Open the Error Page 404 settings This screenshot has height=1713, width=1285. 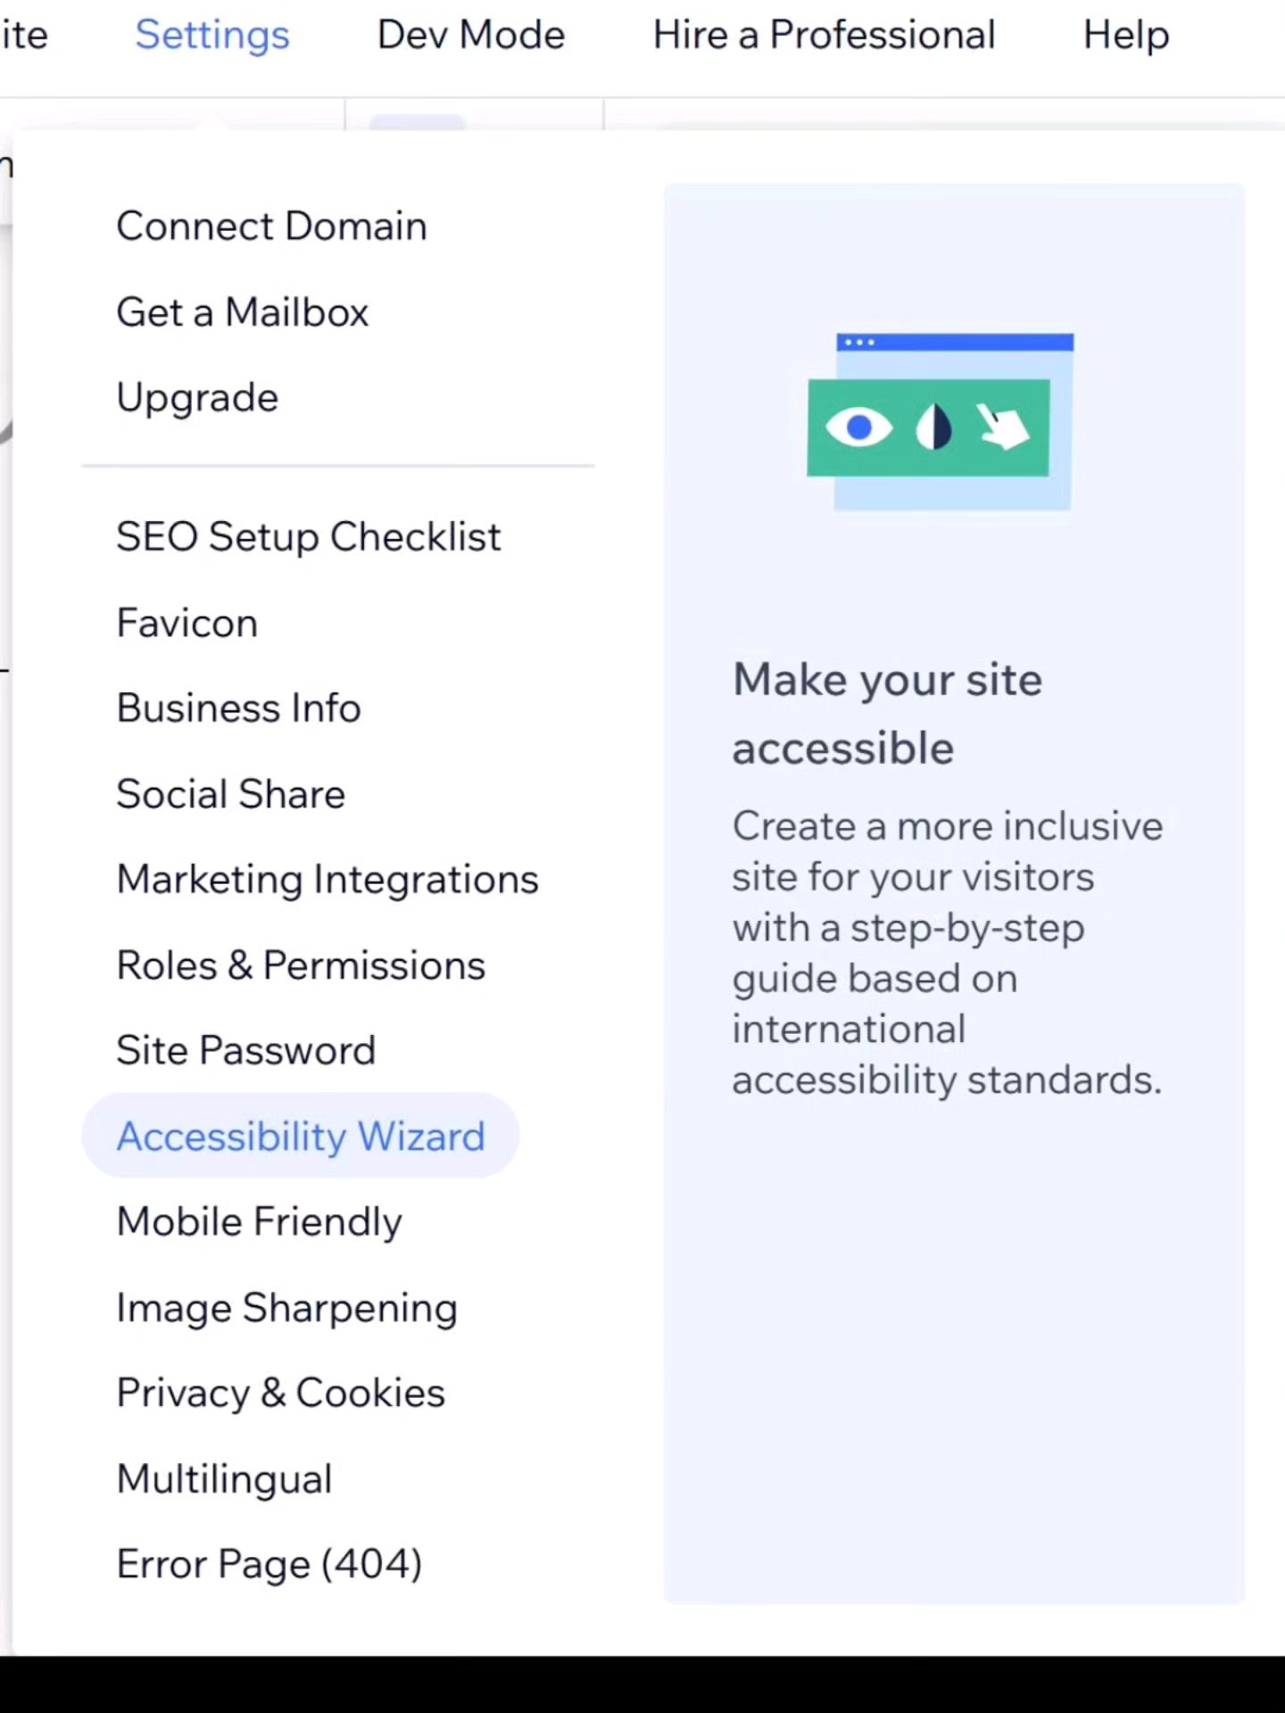(269, 1564)
